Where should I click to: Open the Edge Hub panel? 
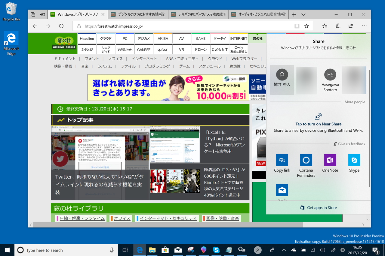click(x=325, y=26)
